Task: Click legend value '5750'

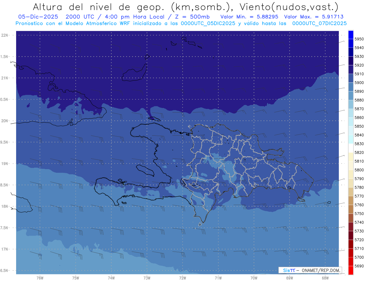Action: [359, 214]
